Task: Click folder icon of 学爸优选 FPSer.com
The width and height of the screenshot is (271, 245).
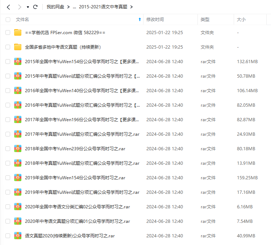Action: (18, 32)
